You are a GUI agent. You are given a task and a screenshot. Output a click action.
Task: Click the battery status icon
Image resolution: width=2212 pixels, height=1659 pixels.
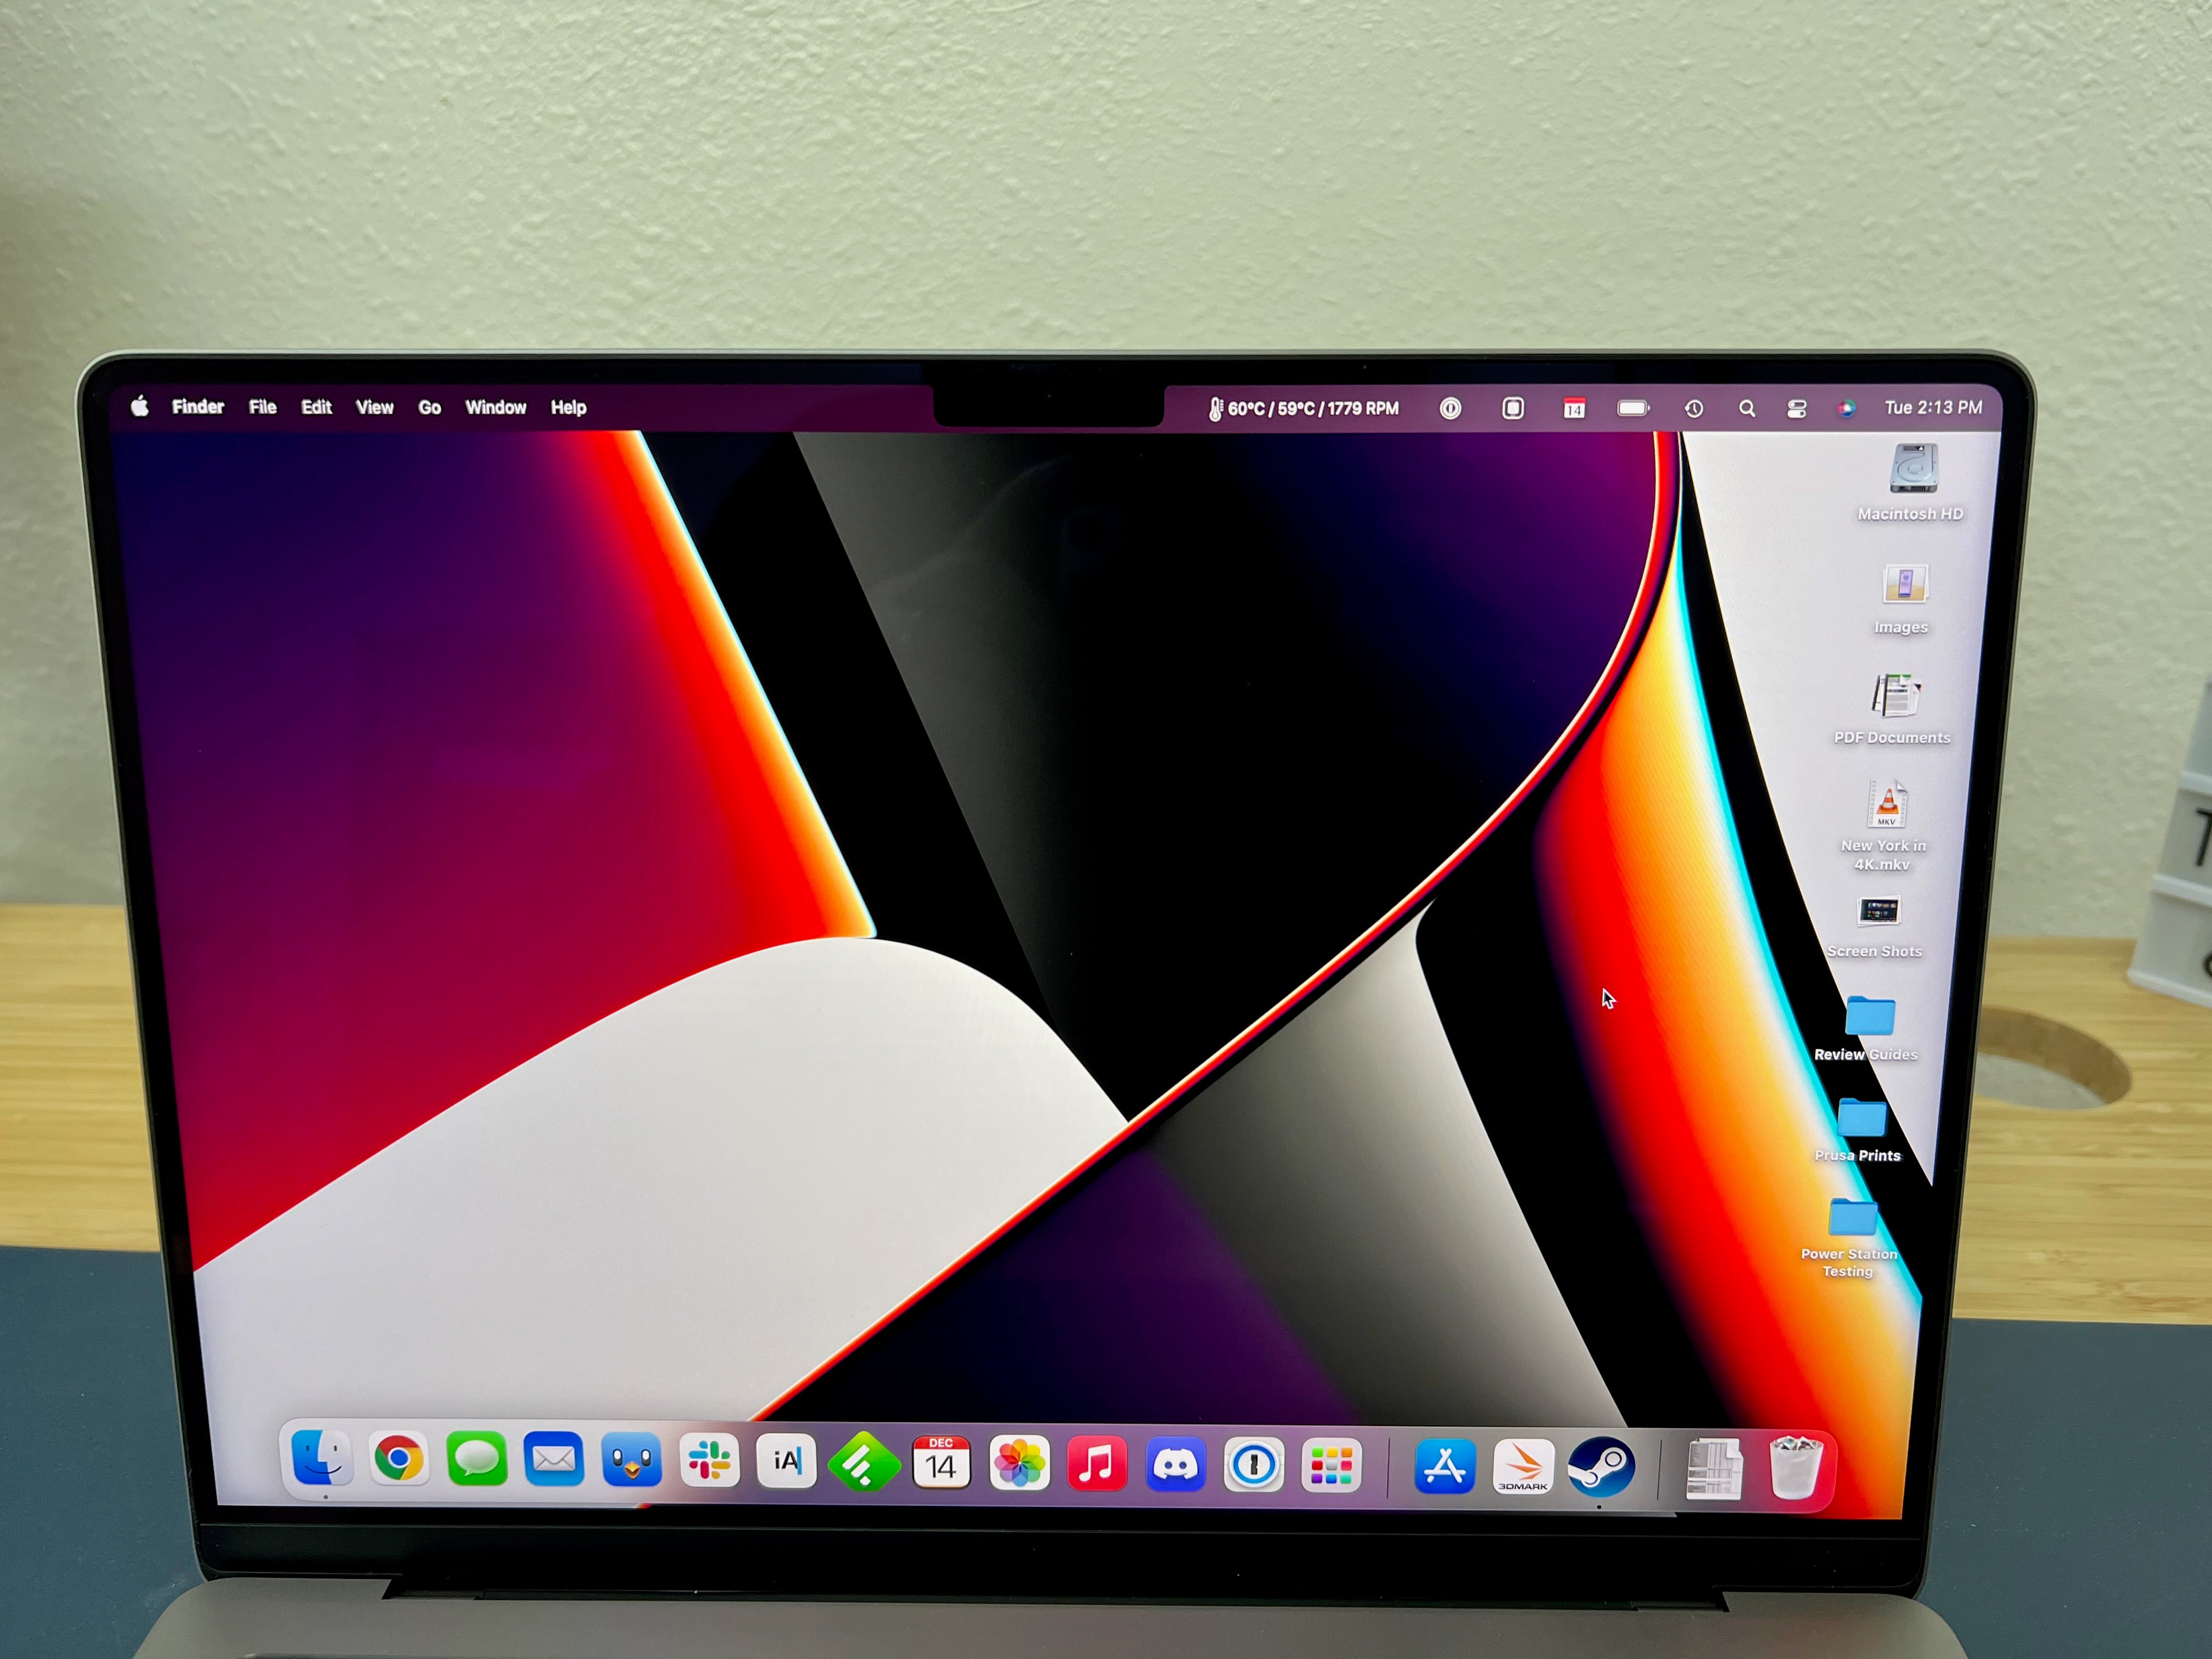click(1633, 408)
